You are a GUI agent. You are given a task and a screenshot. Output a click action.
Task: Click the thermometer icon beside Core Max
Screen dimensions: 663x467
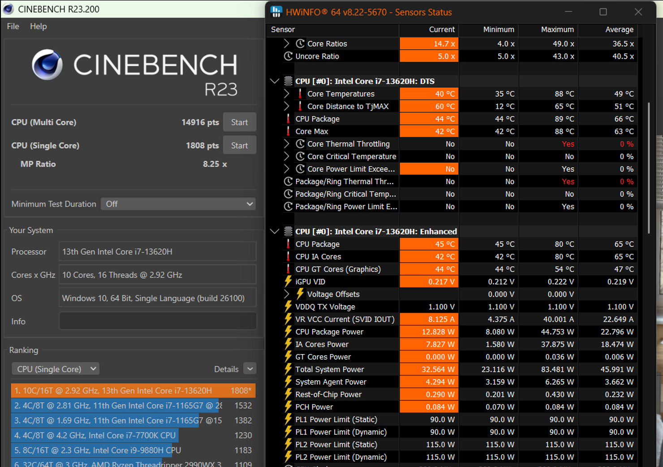click(288, 131)
